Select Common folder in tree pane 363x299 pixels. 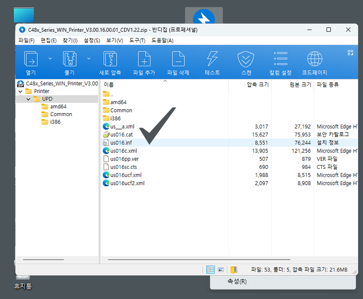point(57,114)
